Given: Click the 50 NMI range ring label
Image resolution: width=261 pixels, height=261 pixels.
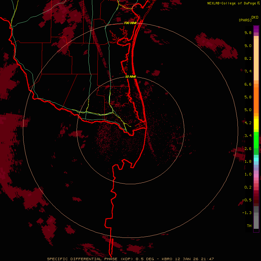Looking at the screenshot, I should 131,77.
